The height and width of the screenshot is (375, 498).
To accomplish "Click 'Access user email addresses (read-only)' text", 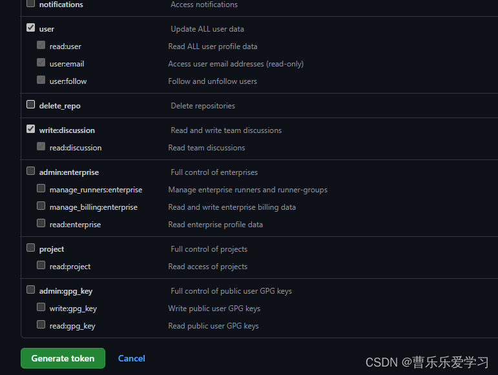I will tap(236, 64).
